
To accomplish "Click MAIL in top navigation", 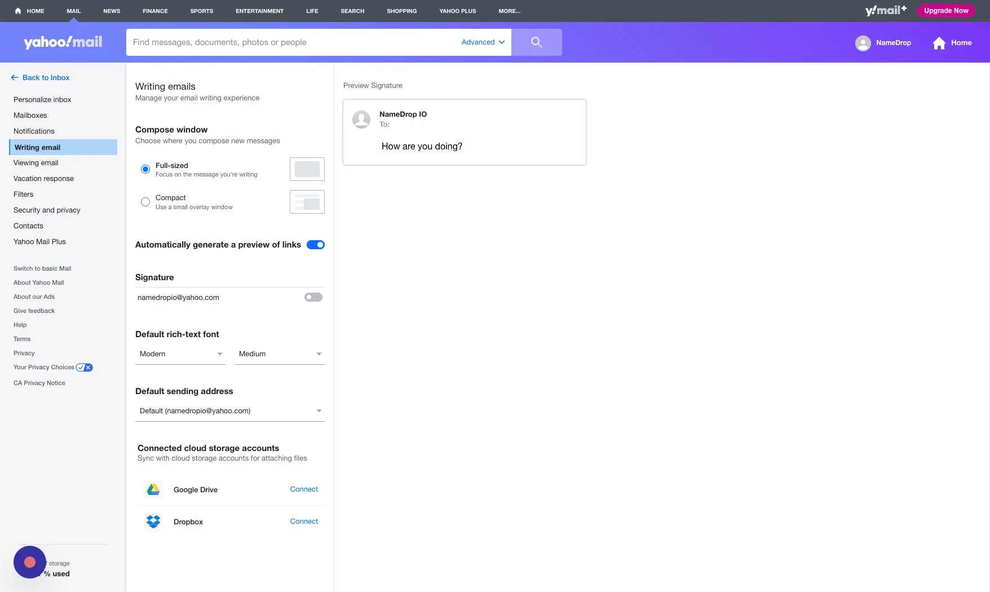I will click(x=74, y=11).
